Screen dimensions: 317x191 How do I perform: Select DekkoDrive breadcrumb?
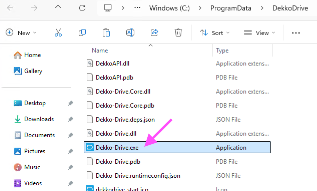point(290,8)
